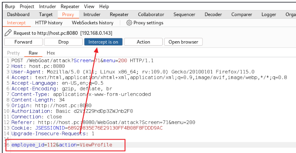Click the Connection: close header line
Viewport: 296px width, 153px height.
36,117
